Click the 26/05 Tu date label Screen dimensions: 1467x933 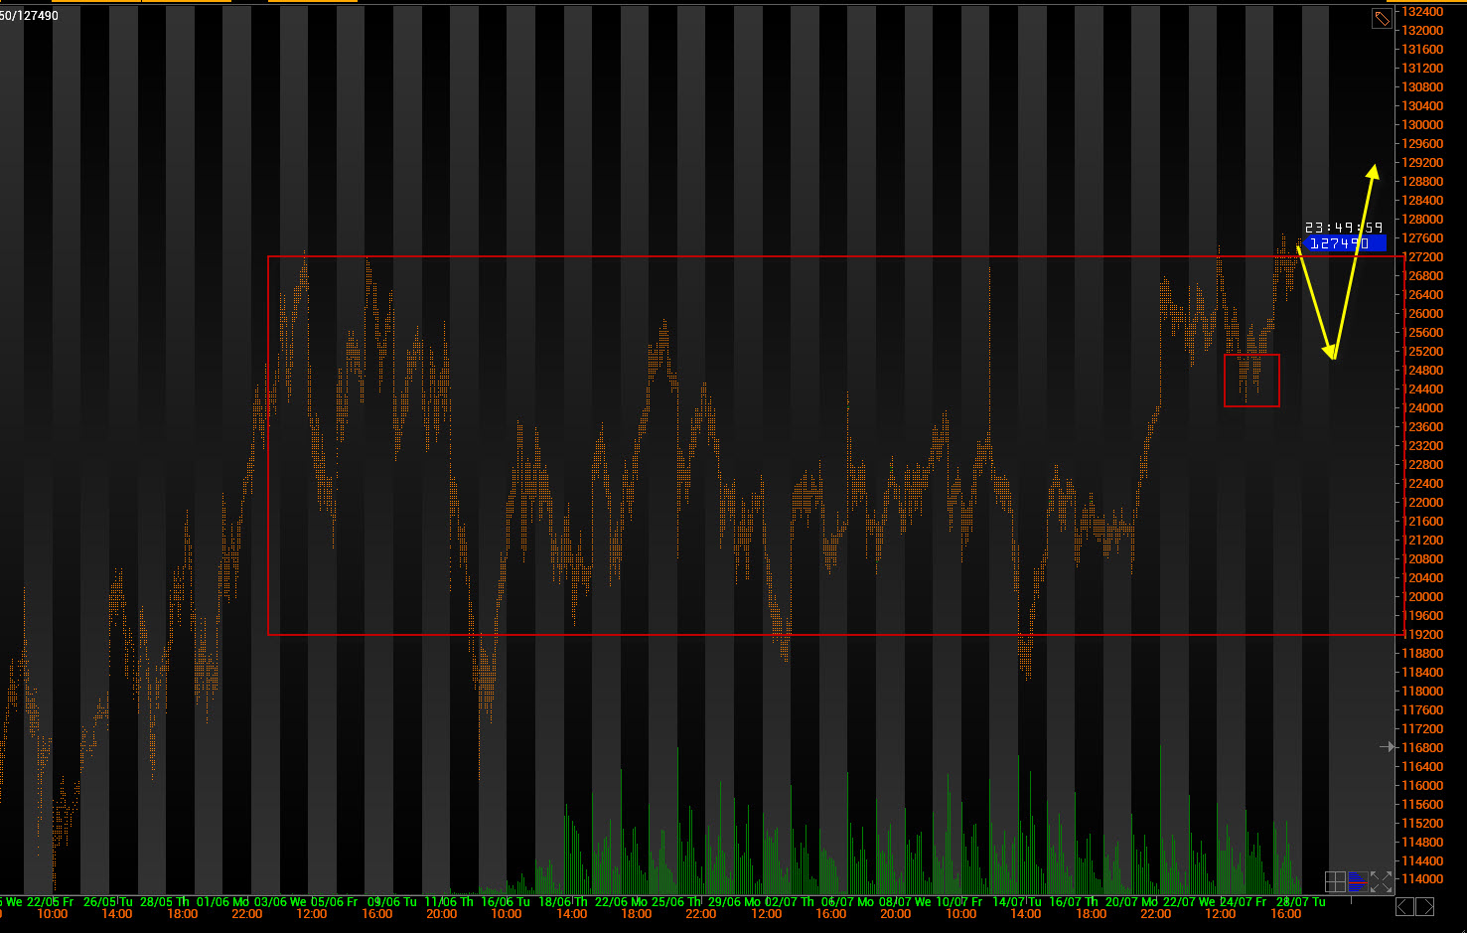pyautogui.click(x=107, y=902)
